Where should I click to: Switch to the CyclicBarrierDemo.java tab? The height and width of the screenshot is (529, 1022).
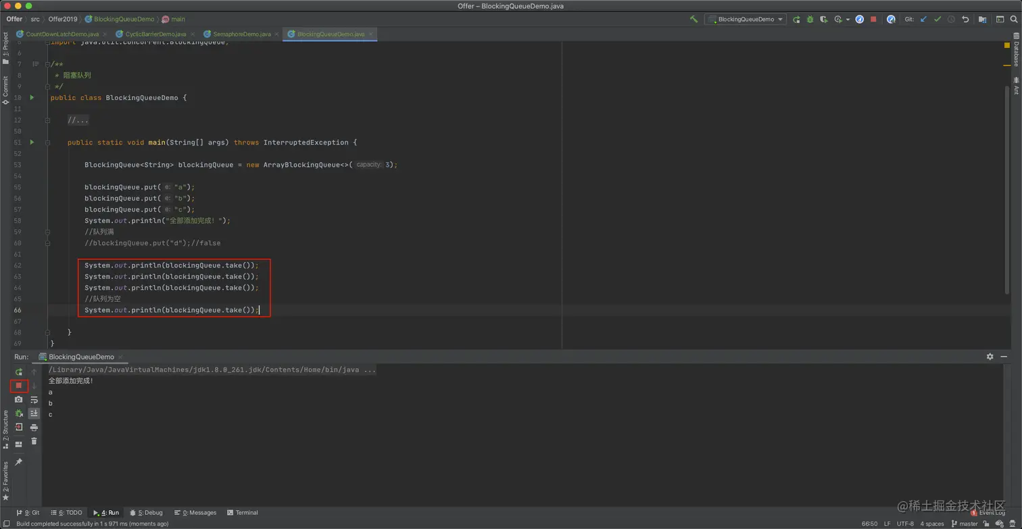click(x=155, y=34)
